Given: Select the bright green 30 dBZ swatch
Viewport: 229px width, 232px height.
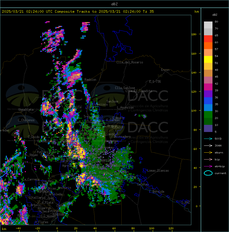Looking at the screenshot, I should point(208,114).
